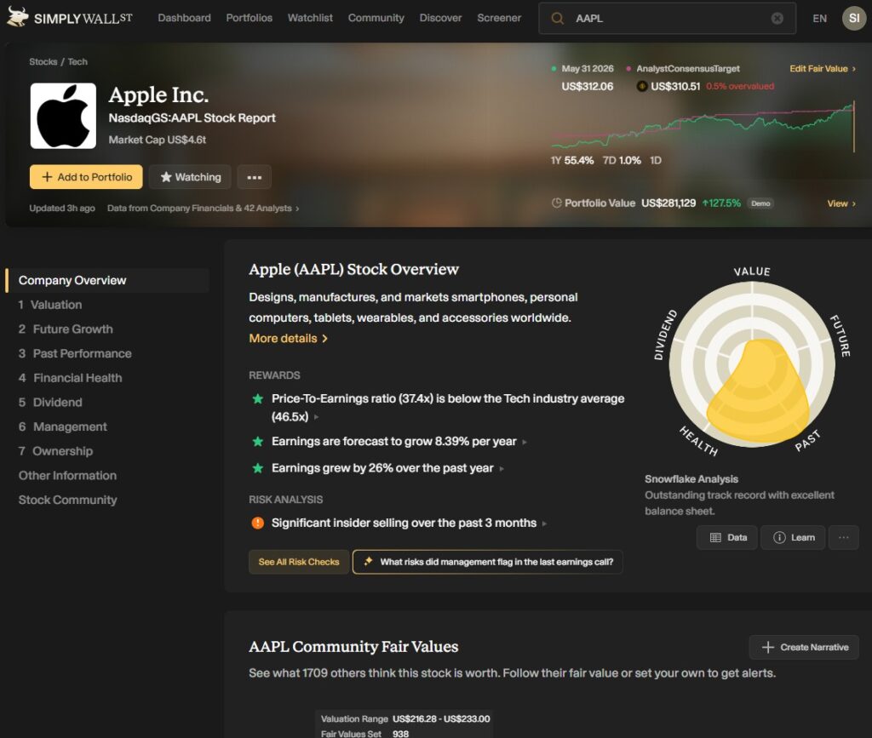872x738 pixels.
Task: Jump to the Management section
Action: pos(62,427)
